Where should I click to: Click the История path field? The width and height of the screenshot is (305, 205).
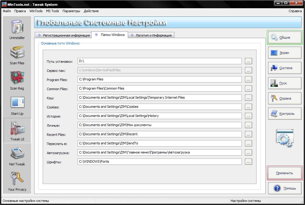[160, 116]
